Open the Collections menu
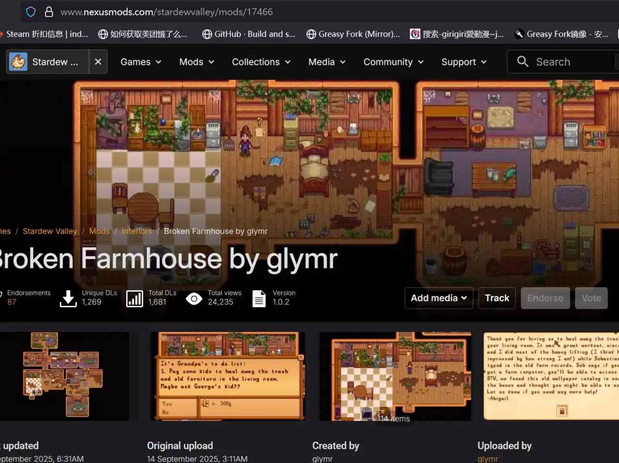The height and width of the screenshot is (463, 619). (261, 62)
